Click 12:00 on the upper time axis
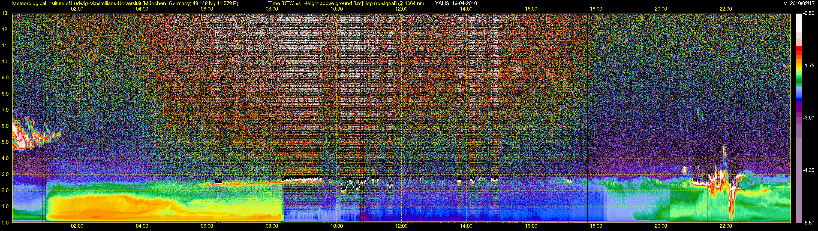 tap(401, 9)
